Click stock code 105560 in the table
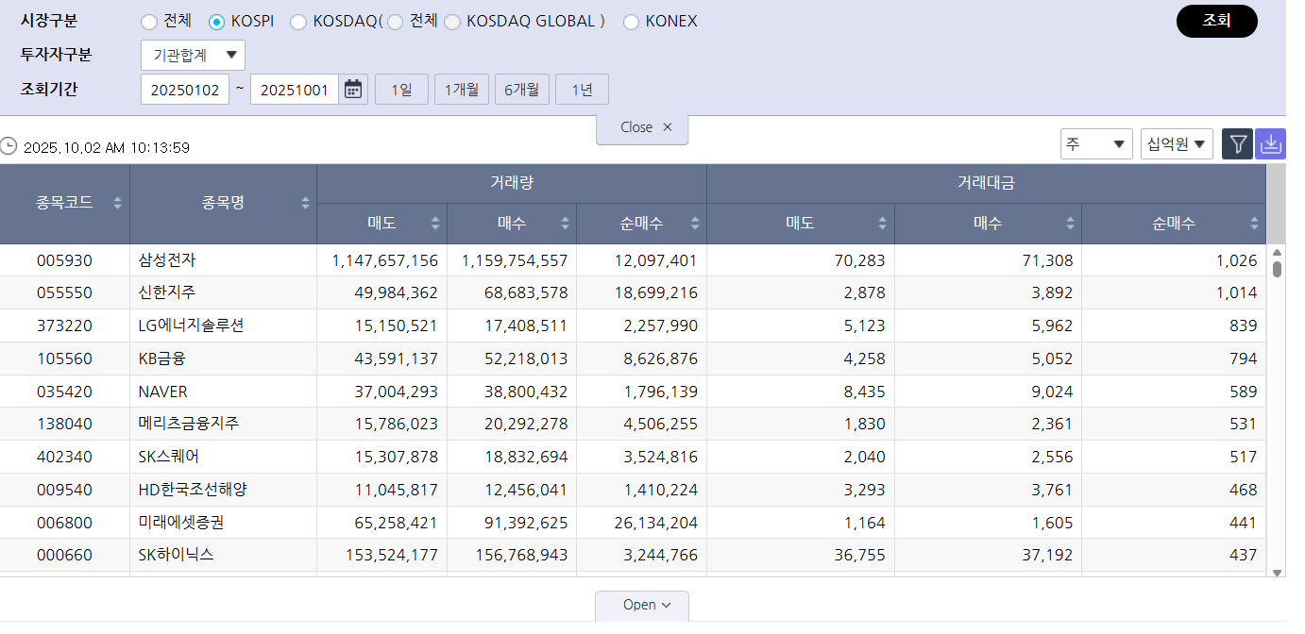Image resolution: width=1305 pixels, height=634 pixels. [x=65, y=359]
